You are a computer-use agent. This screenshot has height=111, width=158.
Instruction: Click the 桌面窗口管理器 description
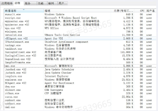pos(54,87)
